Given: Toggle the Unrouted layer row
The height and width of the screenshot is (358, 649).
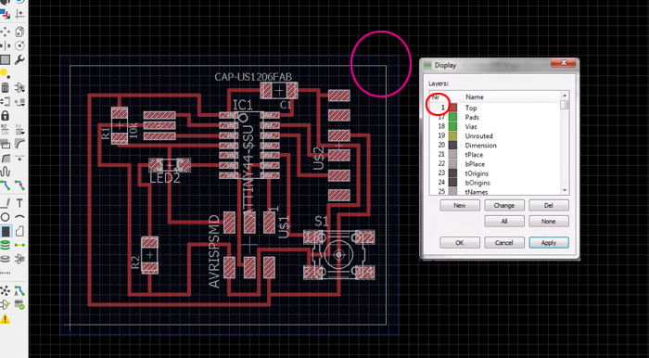Looking at the screenshot, I should 495,135.
